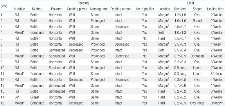This screenshot has height=106, width=225.
Task: Click the Feeding group header
Action: [83, 3]
